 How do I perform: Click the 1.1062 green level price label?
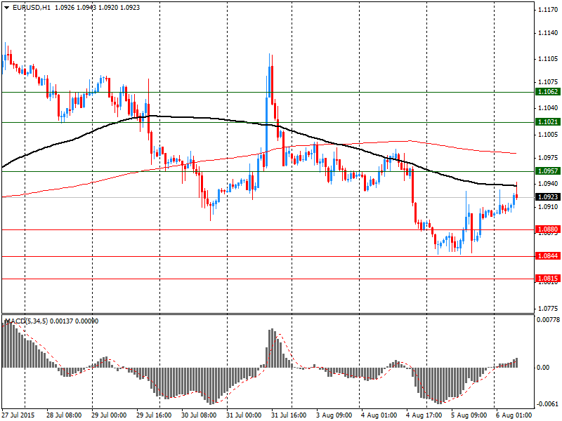(x=548, y=92)
